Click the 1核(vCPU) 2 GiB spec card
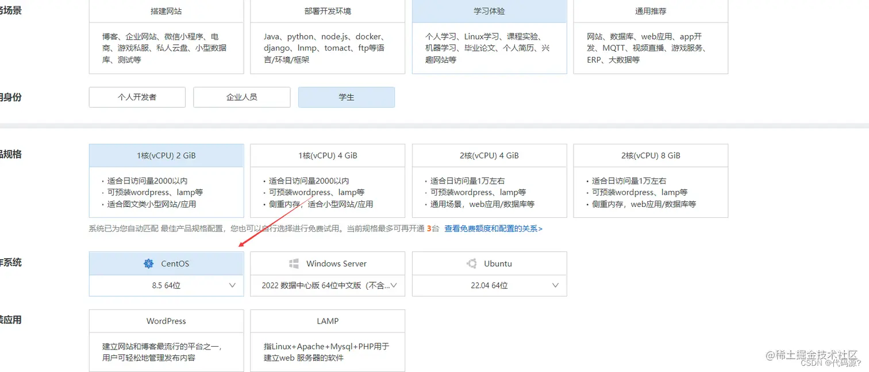This screenshot has height=372, width=869. tap(166, 155)
